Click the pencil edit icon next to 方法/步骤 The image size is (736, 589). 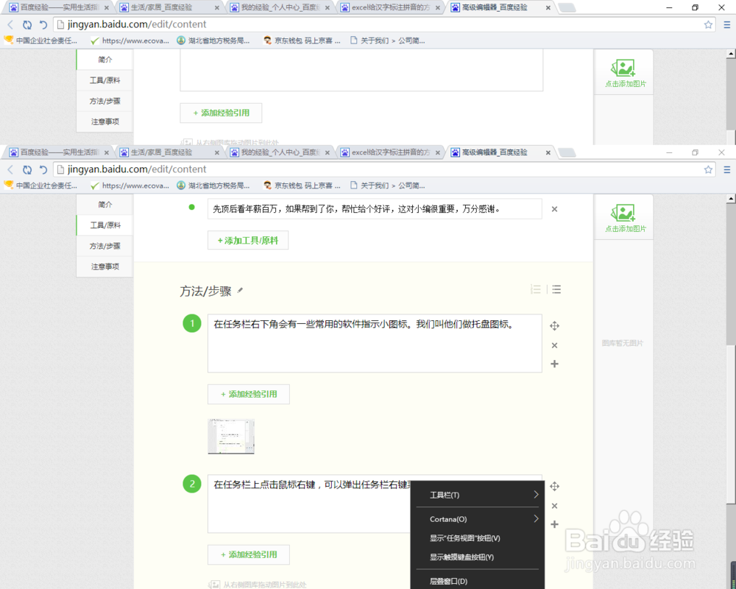click(241, 291)
